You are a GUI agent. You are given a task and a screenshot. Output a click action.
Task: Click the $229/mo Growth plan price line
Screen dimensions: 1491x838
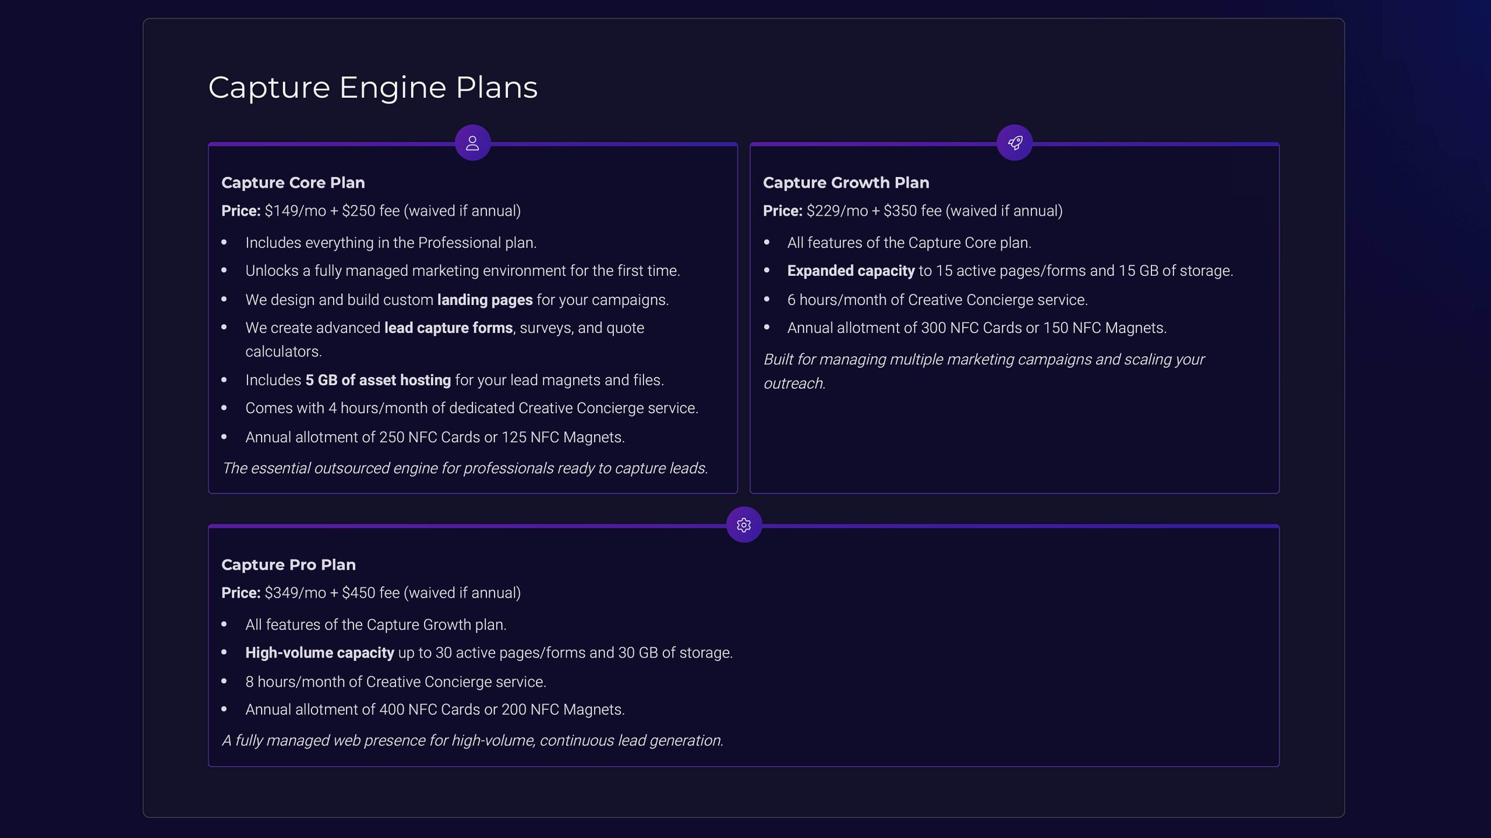(x=913, y=211)
